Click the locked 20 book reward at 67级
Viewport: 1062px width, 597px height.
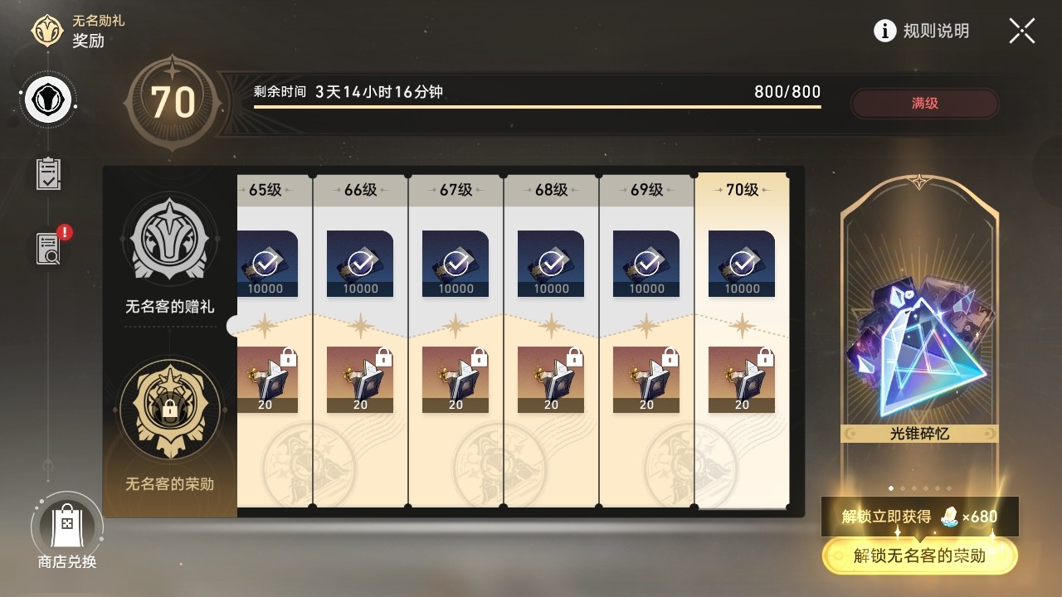pos(455,380)
